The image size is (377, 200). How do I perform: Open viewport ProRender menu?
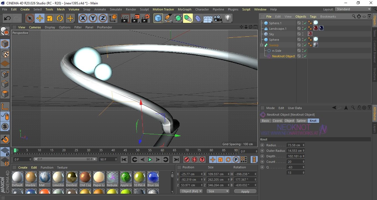click(x=105, y=27)
